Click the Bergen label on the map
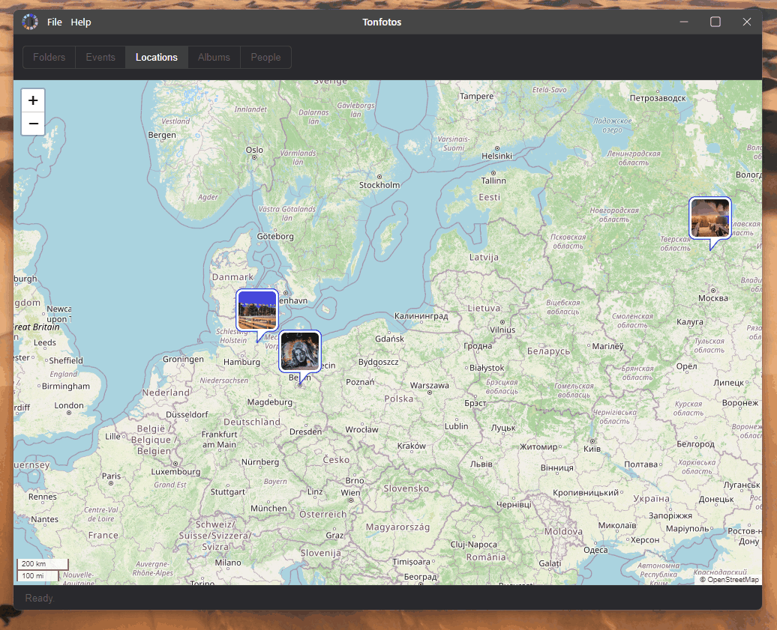 161,135
